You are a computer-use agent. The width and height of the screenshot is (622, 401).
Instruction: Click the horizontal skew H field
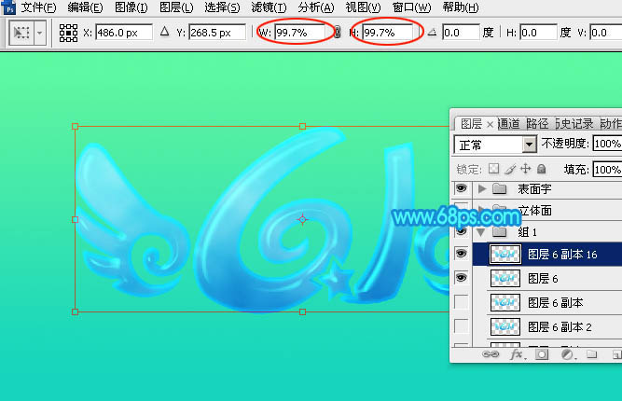pyautogui.click(x=538, y=33)
